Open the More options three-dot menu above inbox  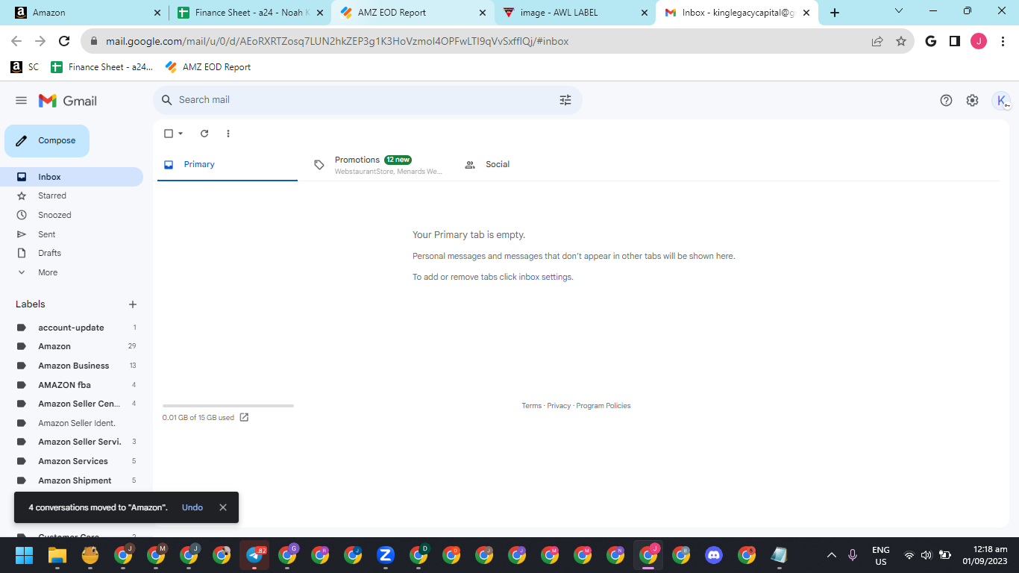pyautogui.click(x=228, y=134)
